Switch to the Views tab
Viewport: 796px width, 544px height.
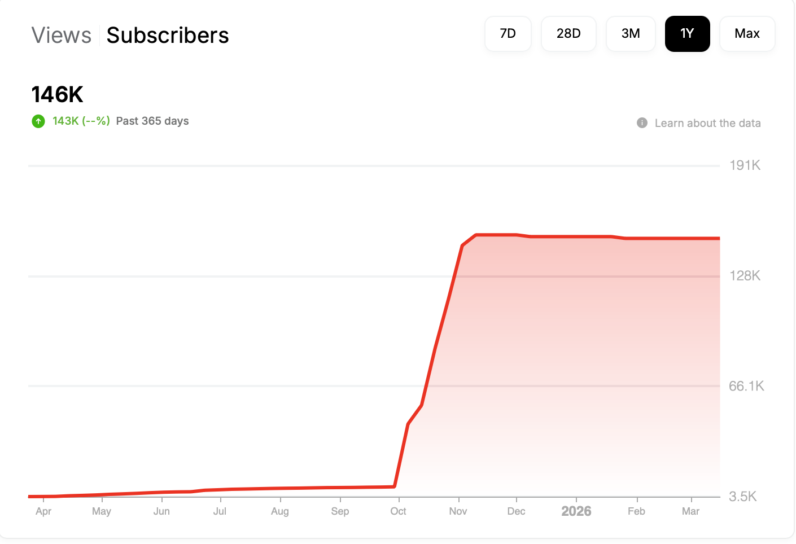(x=61, y=36)
